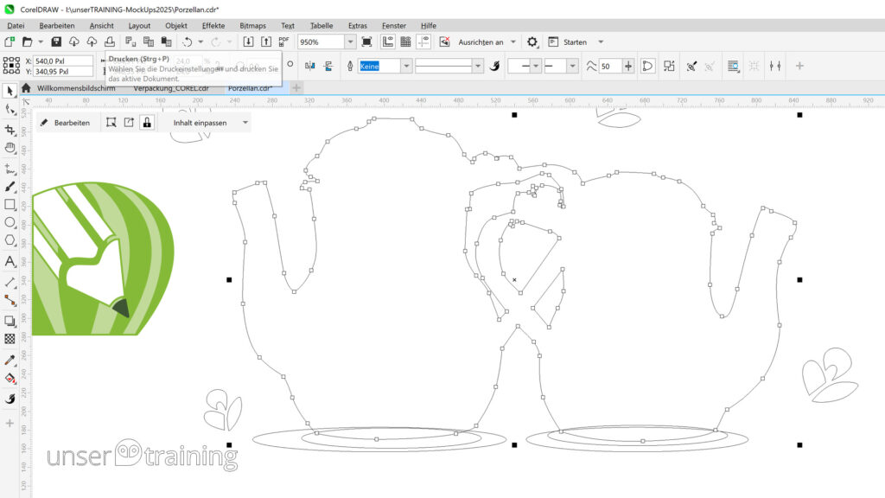Select the Artistic Media brush tool
Screen dimensions: 885x498
coord(10,187)
